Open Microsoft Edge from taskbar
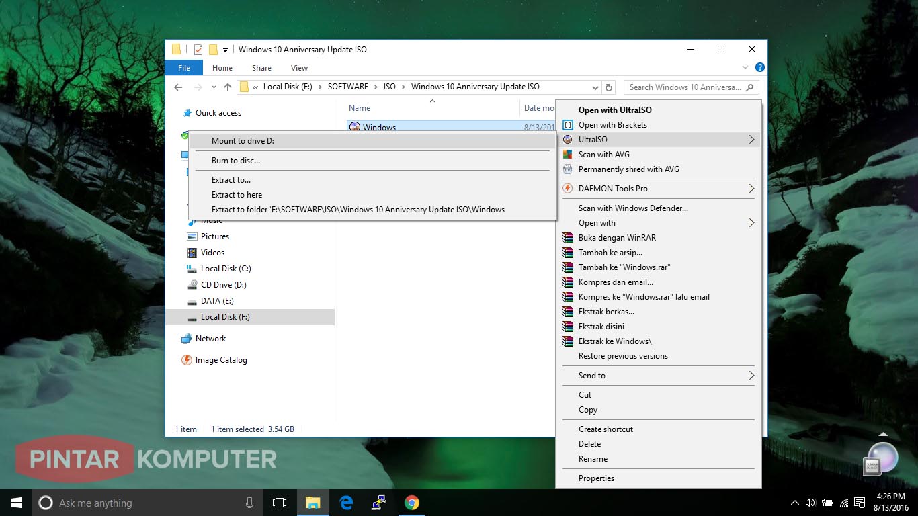The width and height of the screenshot is (918, 516). 346,503
